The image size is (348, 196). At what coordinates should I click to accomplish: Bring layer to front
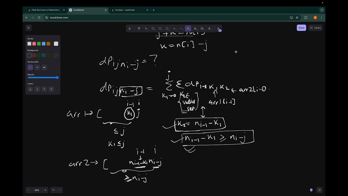tap(51, 89)
